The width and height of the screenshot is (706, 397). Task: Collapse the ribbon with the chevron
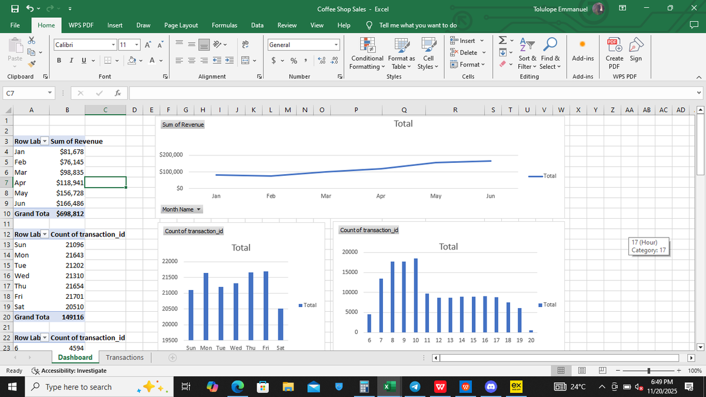tap(698, 77)
